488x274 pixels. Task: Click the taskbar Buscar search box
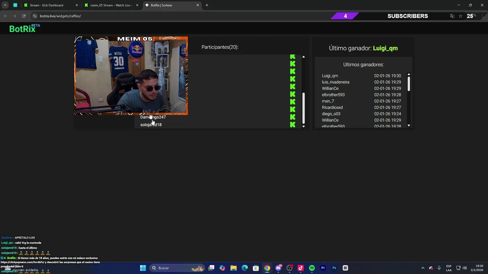click(x=178, y=268)
